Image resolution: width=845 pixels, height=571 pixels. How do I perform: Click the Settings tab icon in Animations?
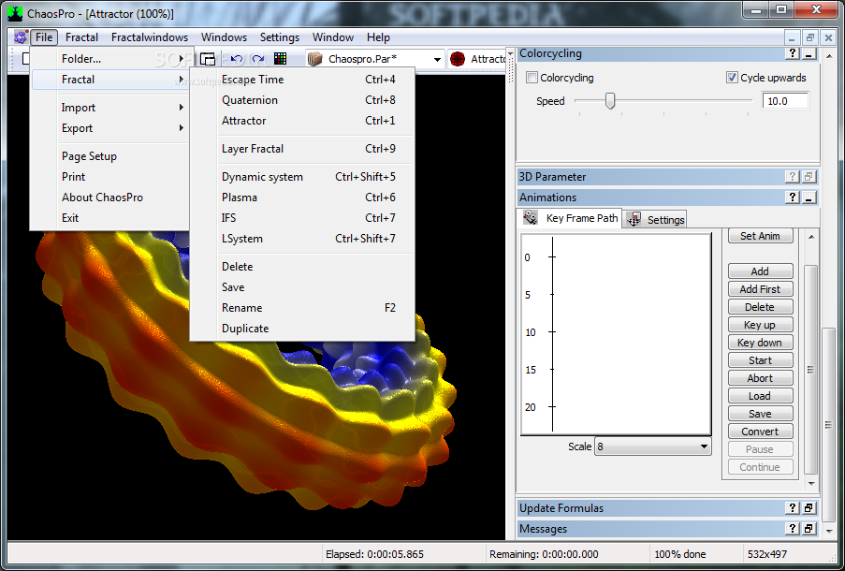tap(634, 219)
